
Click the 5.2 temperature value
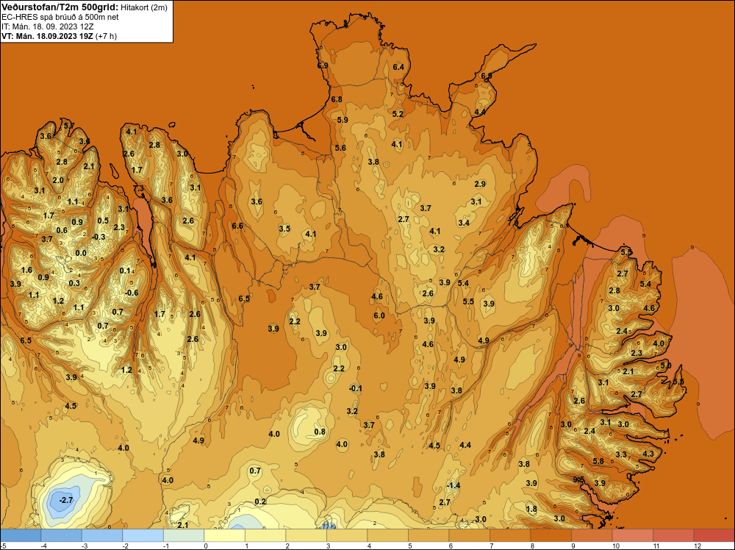click(x=398, y=114)
